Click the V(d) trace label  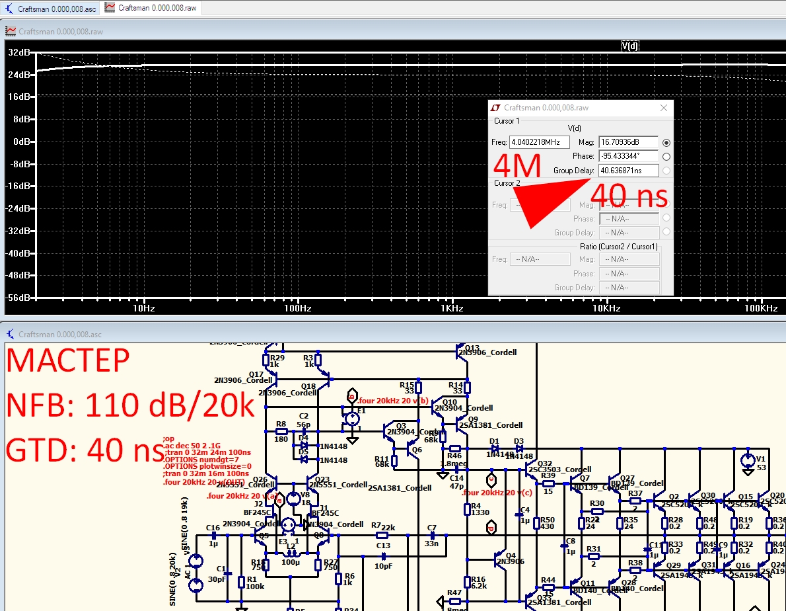(630, 46)
